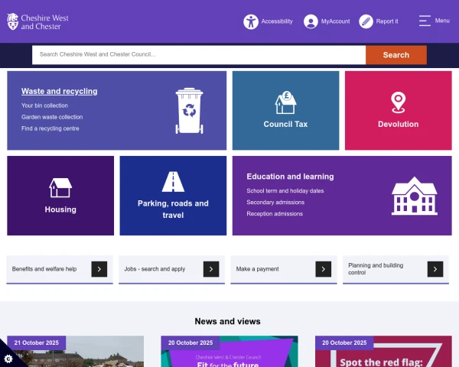Open Find a recycling centre link
Viewport: 459px width, 367px height.
pos(50,128)
